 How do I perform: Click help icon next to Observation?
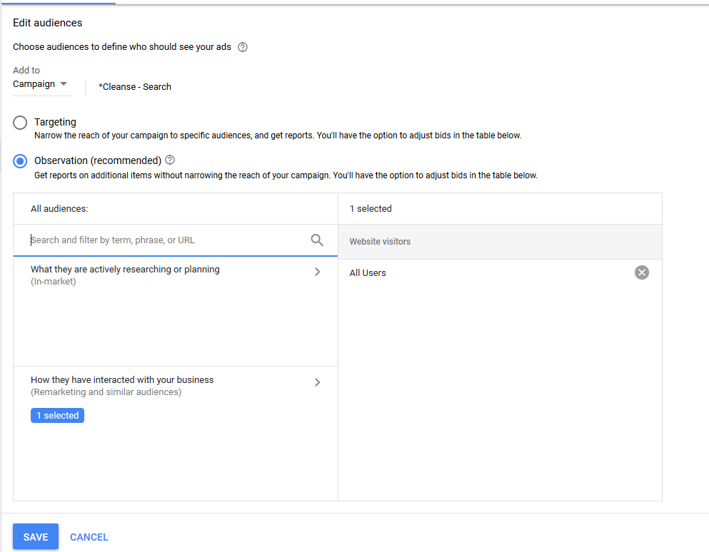click(x=170, y=160)
